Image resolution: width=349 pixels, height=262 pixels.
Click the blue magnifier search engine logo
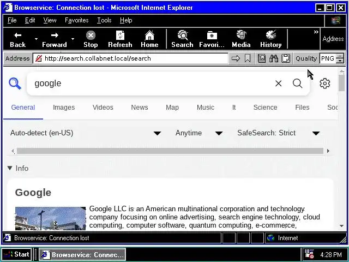tap(15, 84)
